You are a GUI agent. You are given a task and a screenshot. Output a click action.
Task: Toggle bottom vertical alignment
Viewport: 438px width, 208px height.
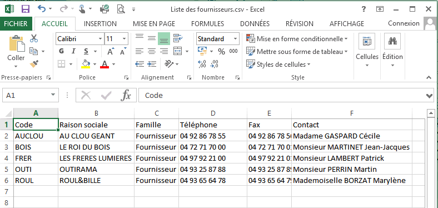(x=164, y=39)
